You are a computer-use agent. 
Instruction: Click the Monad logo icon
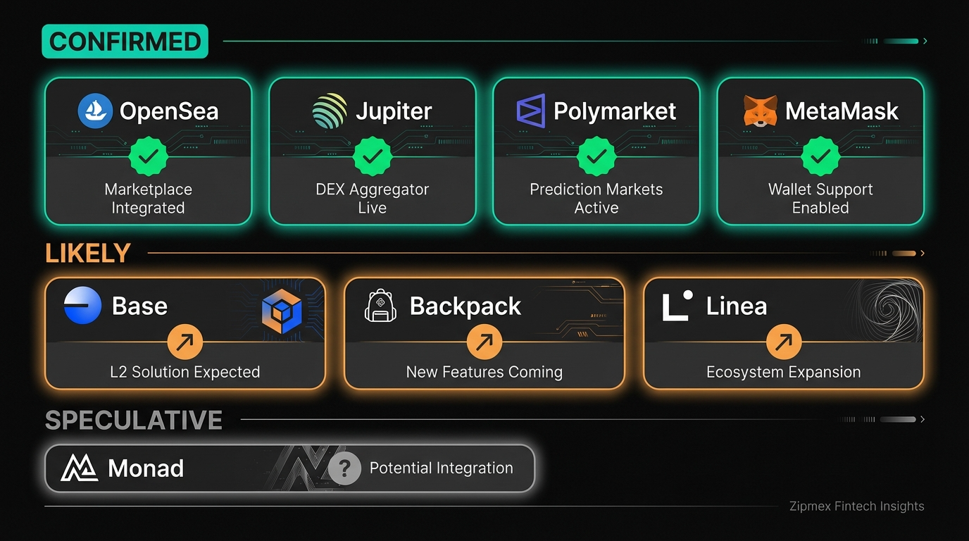80,468
